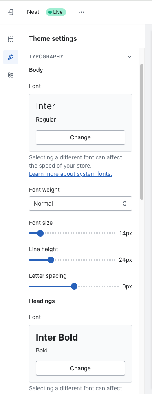Change the Headings font Inter Bold
Viewport: 152px width, 394px height.
click(x=80, y=368)
